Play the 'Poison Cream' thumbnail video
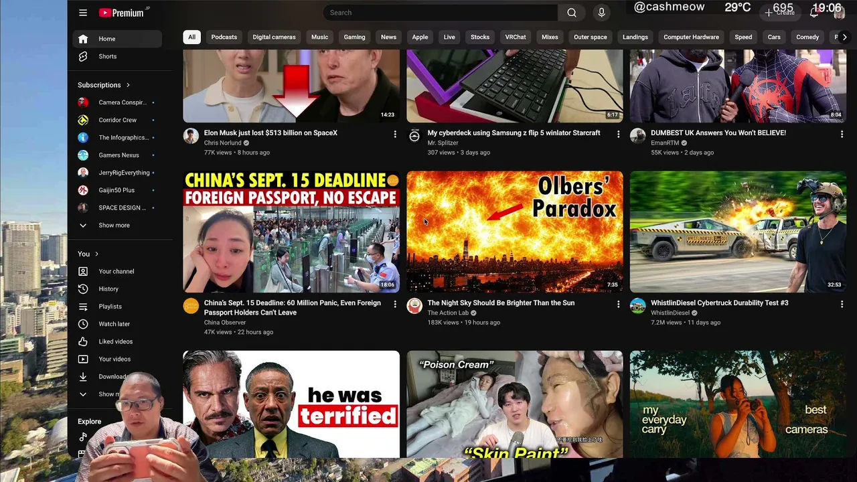This screenshot has height=482, width=857. [514, 404]
